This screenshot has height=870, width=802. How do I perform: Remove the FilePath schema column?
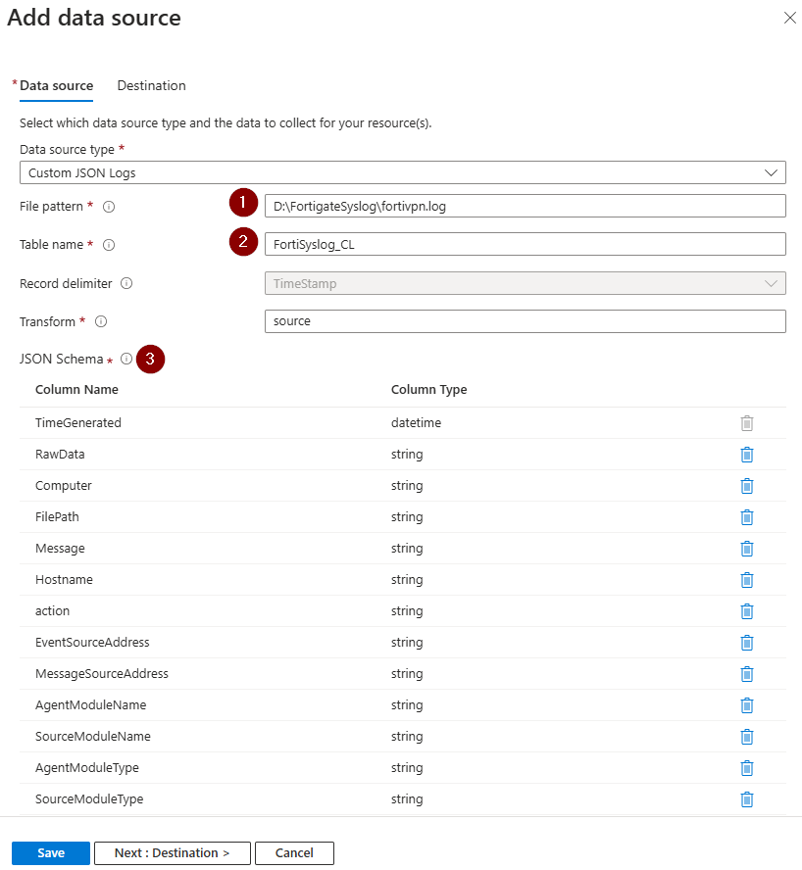746,517
